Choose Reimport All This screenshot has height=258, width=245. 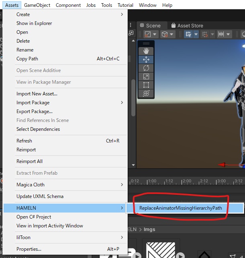pos(65,161)
